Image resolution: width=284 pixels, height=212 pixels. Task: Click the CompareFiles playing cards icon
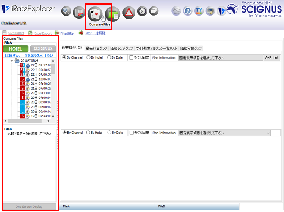(95, 14)
